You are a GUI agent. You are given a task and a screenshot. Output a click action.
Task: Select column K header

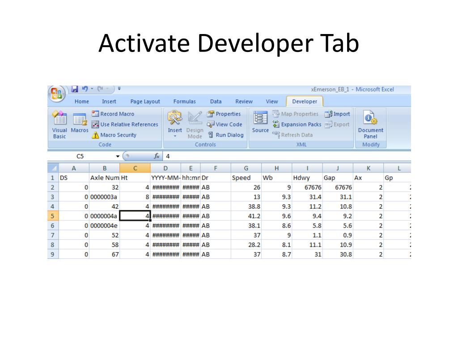[x=369, y=168]
